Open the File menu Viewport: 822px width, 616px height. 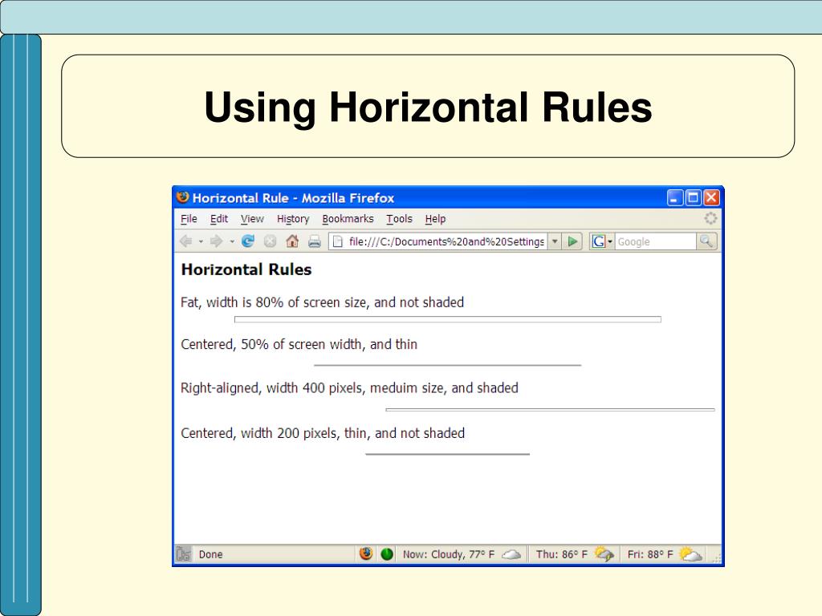(x=189, y=219)
